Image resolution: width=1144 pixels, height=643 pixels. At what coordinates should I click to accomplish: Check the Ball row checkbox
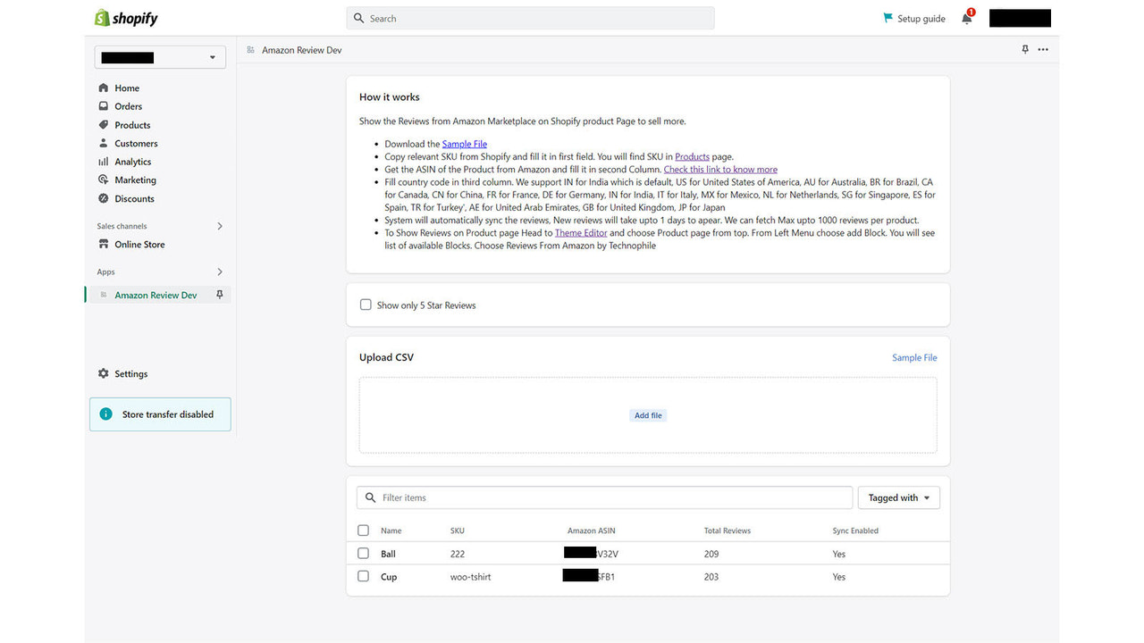[363, 553]
